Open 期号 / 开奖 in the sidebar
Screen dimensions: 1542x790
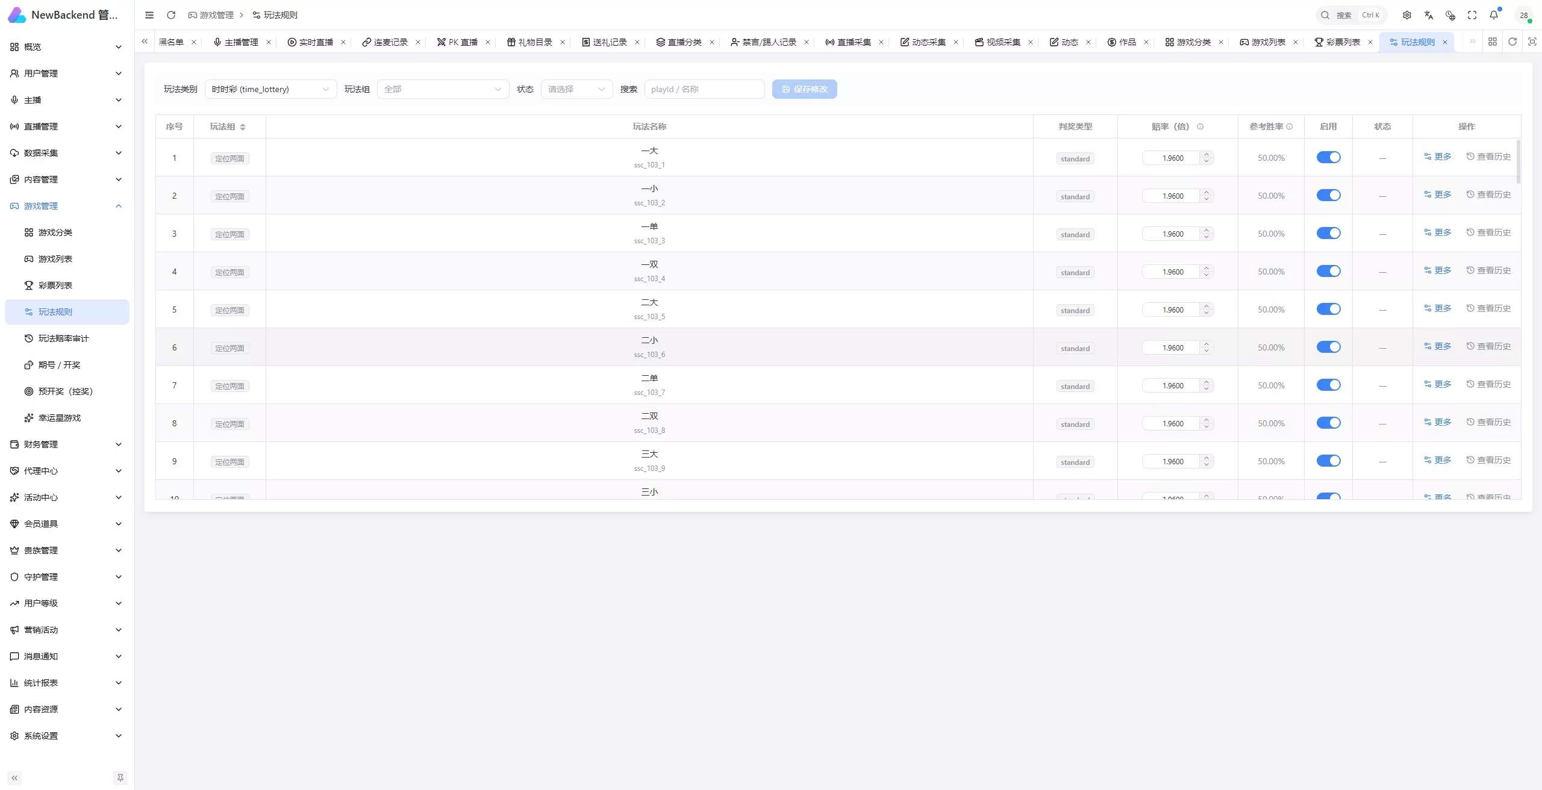tap(67, 365)
